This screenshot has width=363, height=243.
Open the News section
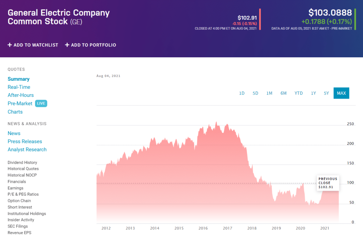tap(14, 133)
